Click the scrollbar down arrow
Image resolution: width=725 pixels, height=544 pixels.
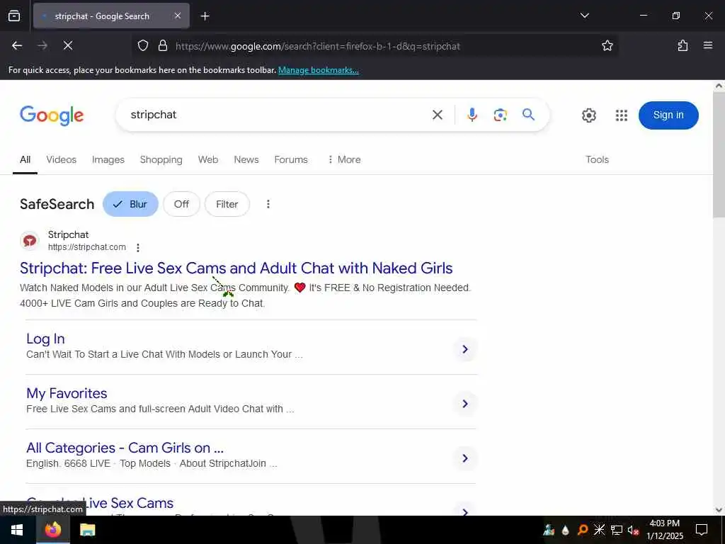coord(719,510)
